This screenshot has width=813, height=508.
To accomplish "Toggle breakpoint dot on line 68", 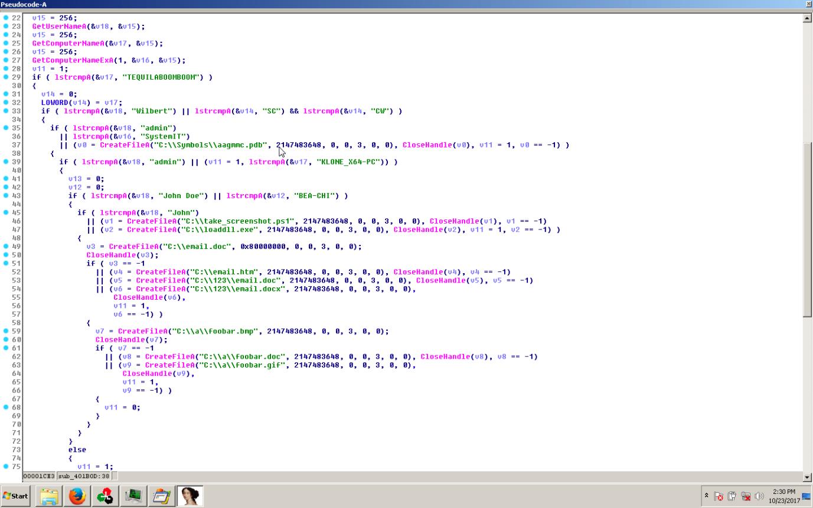I will [x=6, y=407].
